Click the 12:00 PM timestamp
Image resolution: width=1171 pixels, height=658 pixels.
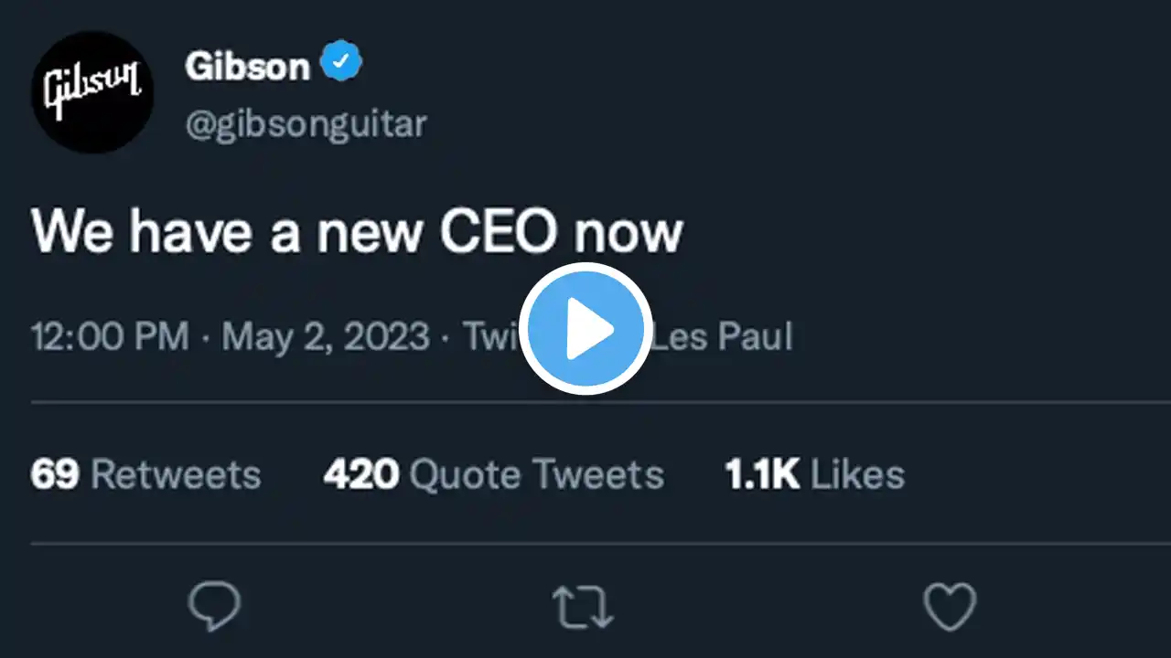coord(110,337)
